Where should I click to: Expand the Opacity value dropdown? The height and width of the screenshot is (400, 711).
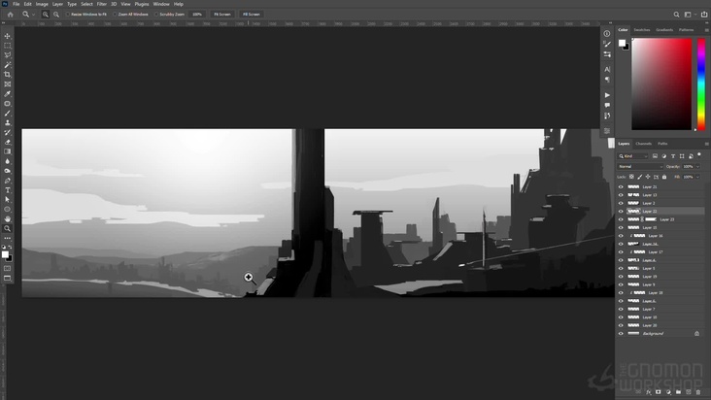pos(695,166)
